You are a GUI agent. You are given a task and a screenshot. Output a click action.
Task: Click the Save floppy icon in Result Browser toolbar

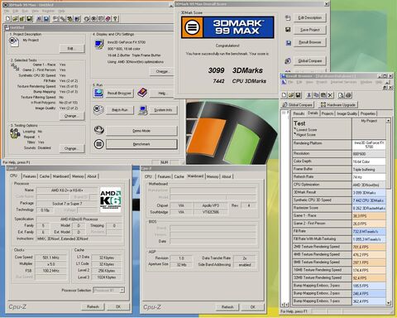coord(299,95)
